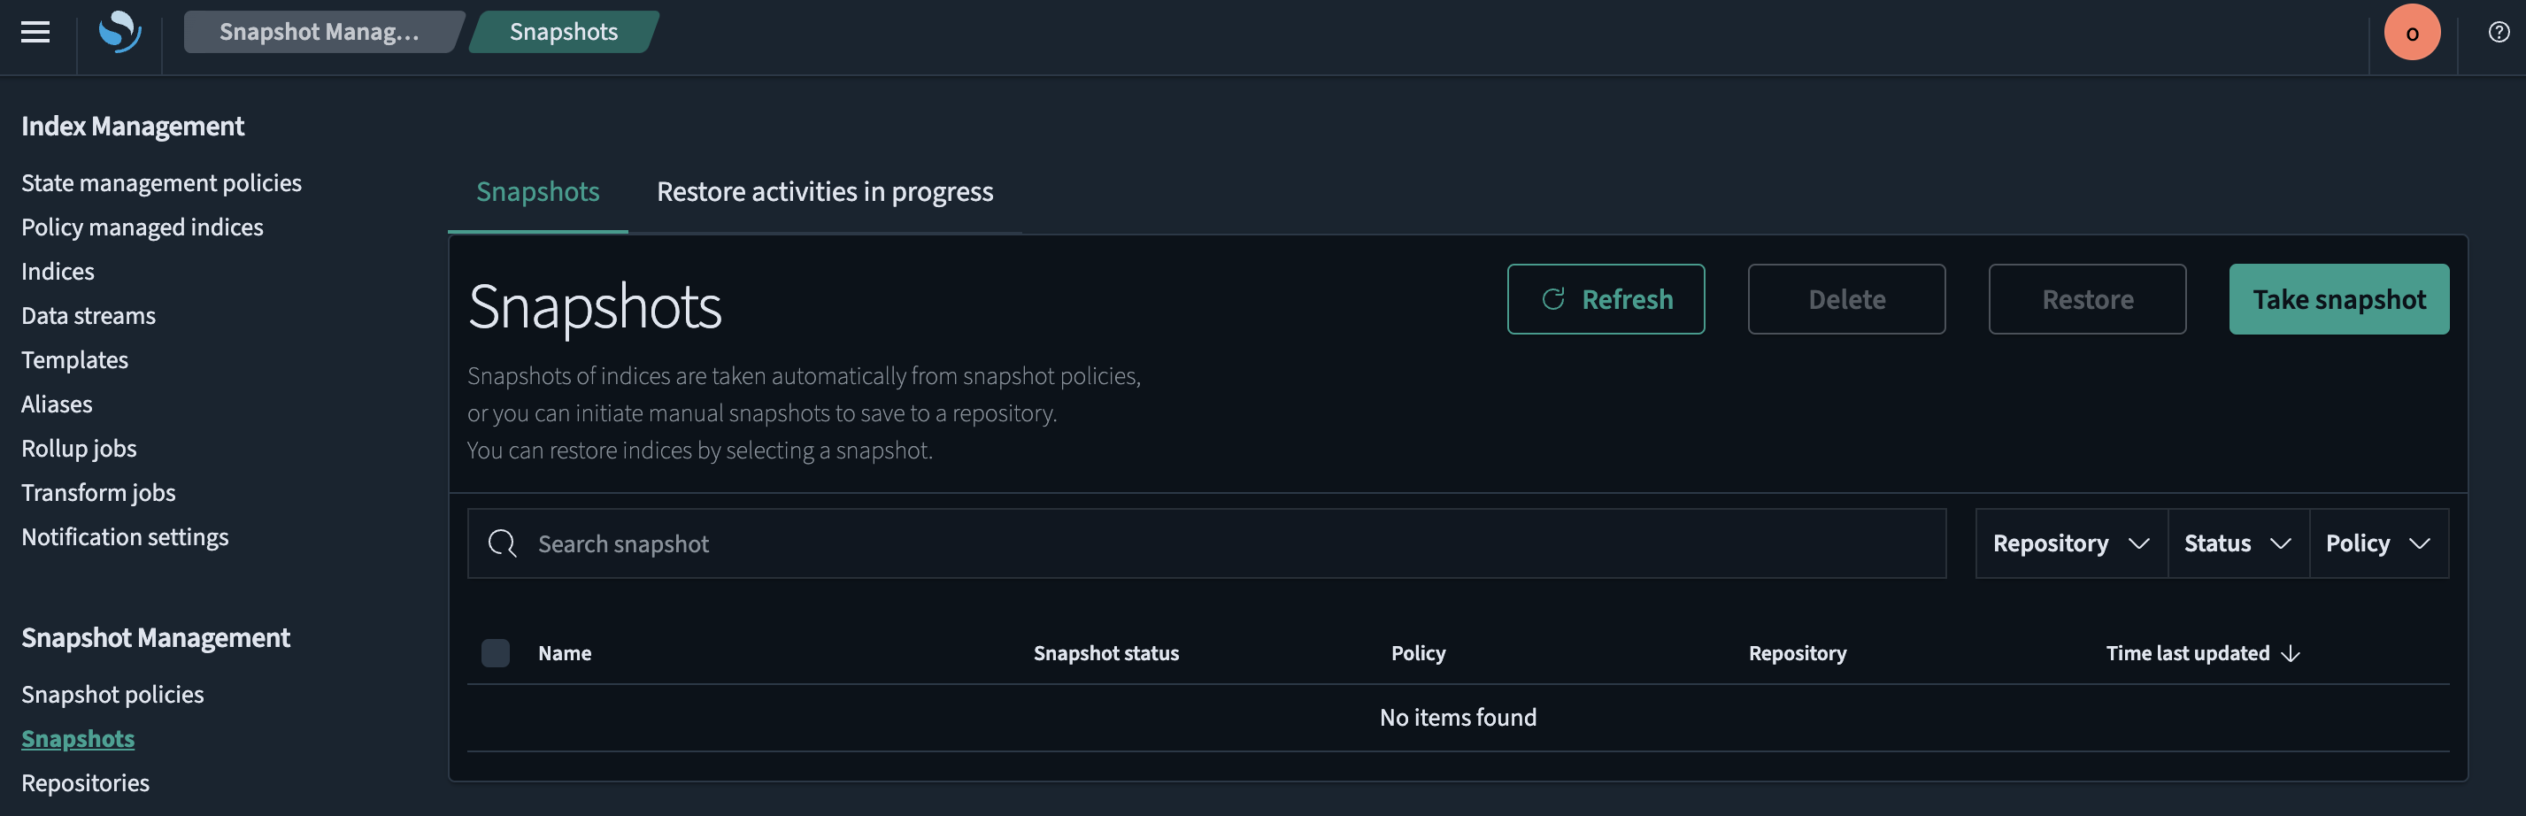The height and width of the screenshot is (816, 2526).
Task: Click the Snapshot status column header
Action: (x=1106, y=652)
